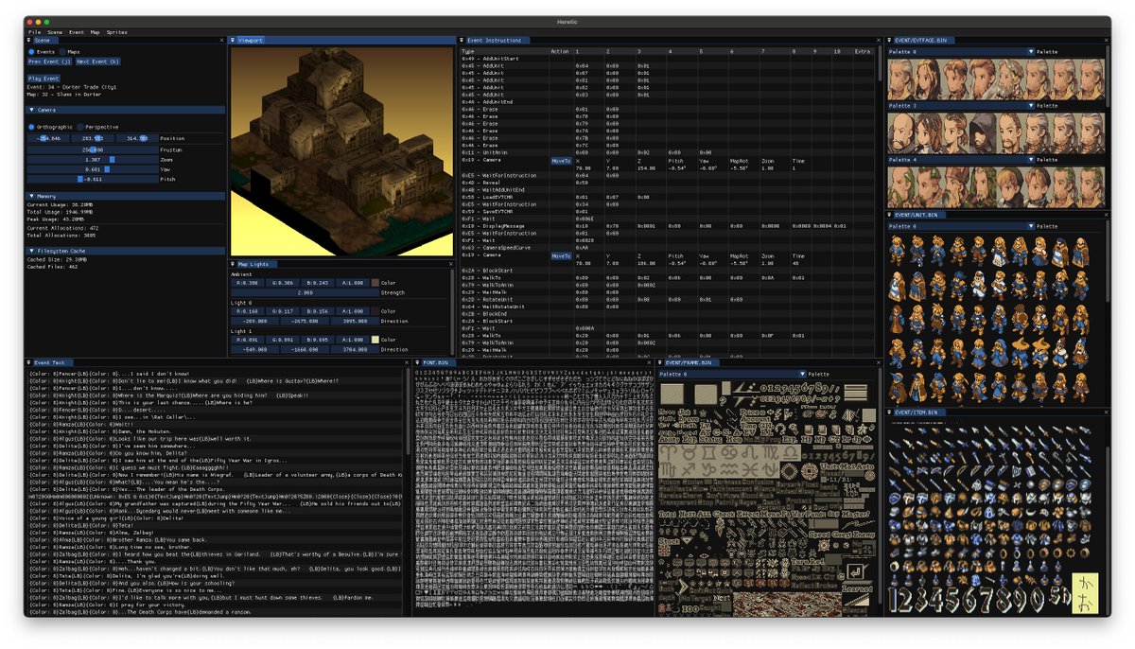Open the Palette 0 dropdown in EVENT/UNIT.BIN
Screen dimensions: 1135x649
[x=960, y=226]
